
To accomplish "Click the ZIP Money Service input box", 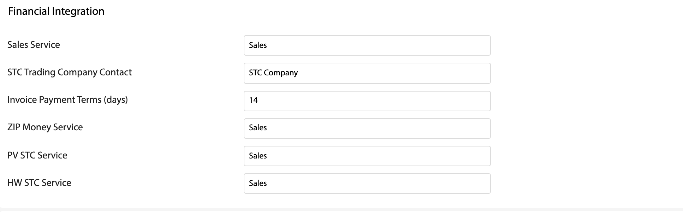I will click(x=367, y=128).
